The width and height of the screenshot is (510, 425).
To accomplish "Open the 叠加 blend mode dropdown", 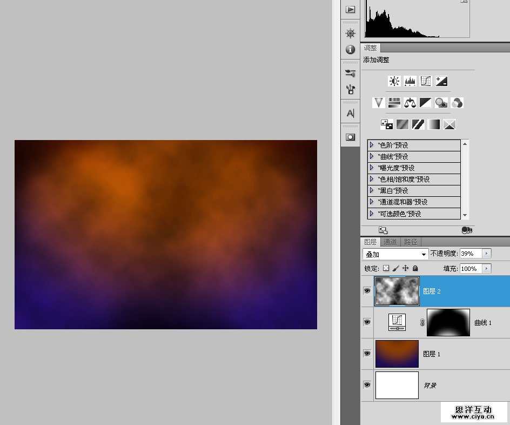I will [x=395, y=254].
